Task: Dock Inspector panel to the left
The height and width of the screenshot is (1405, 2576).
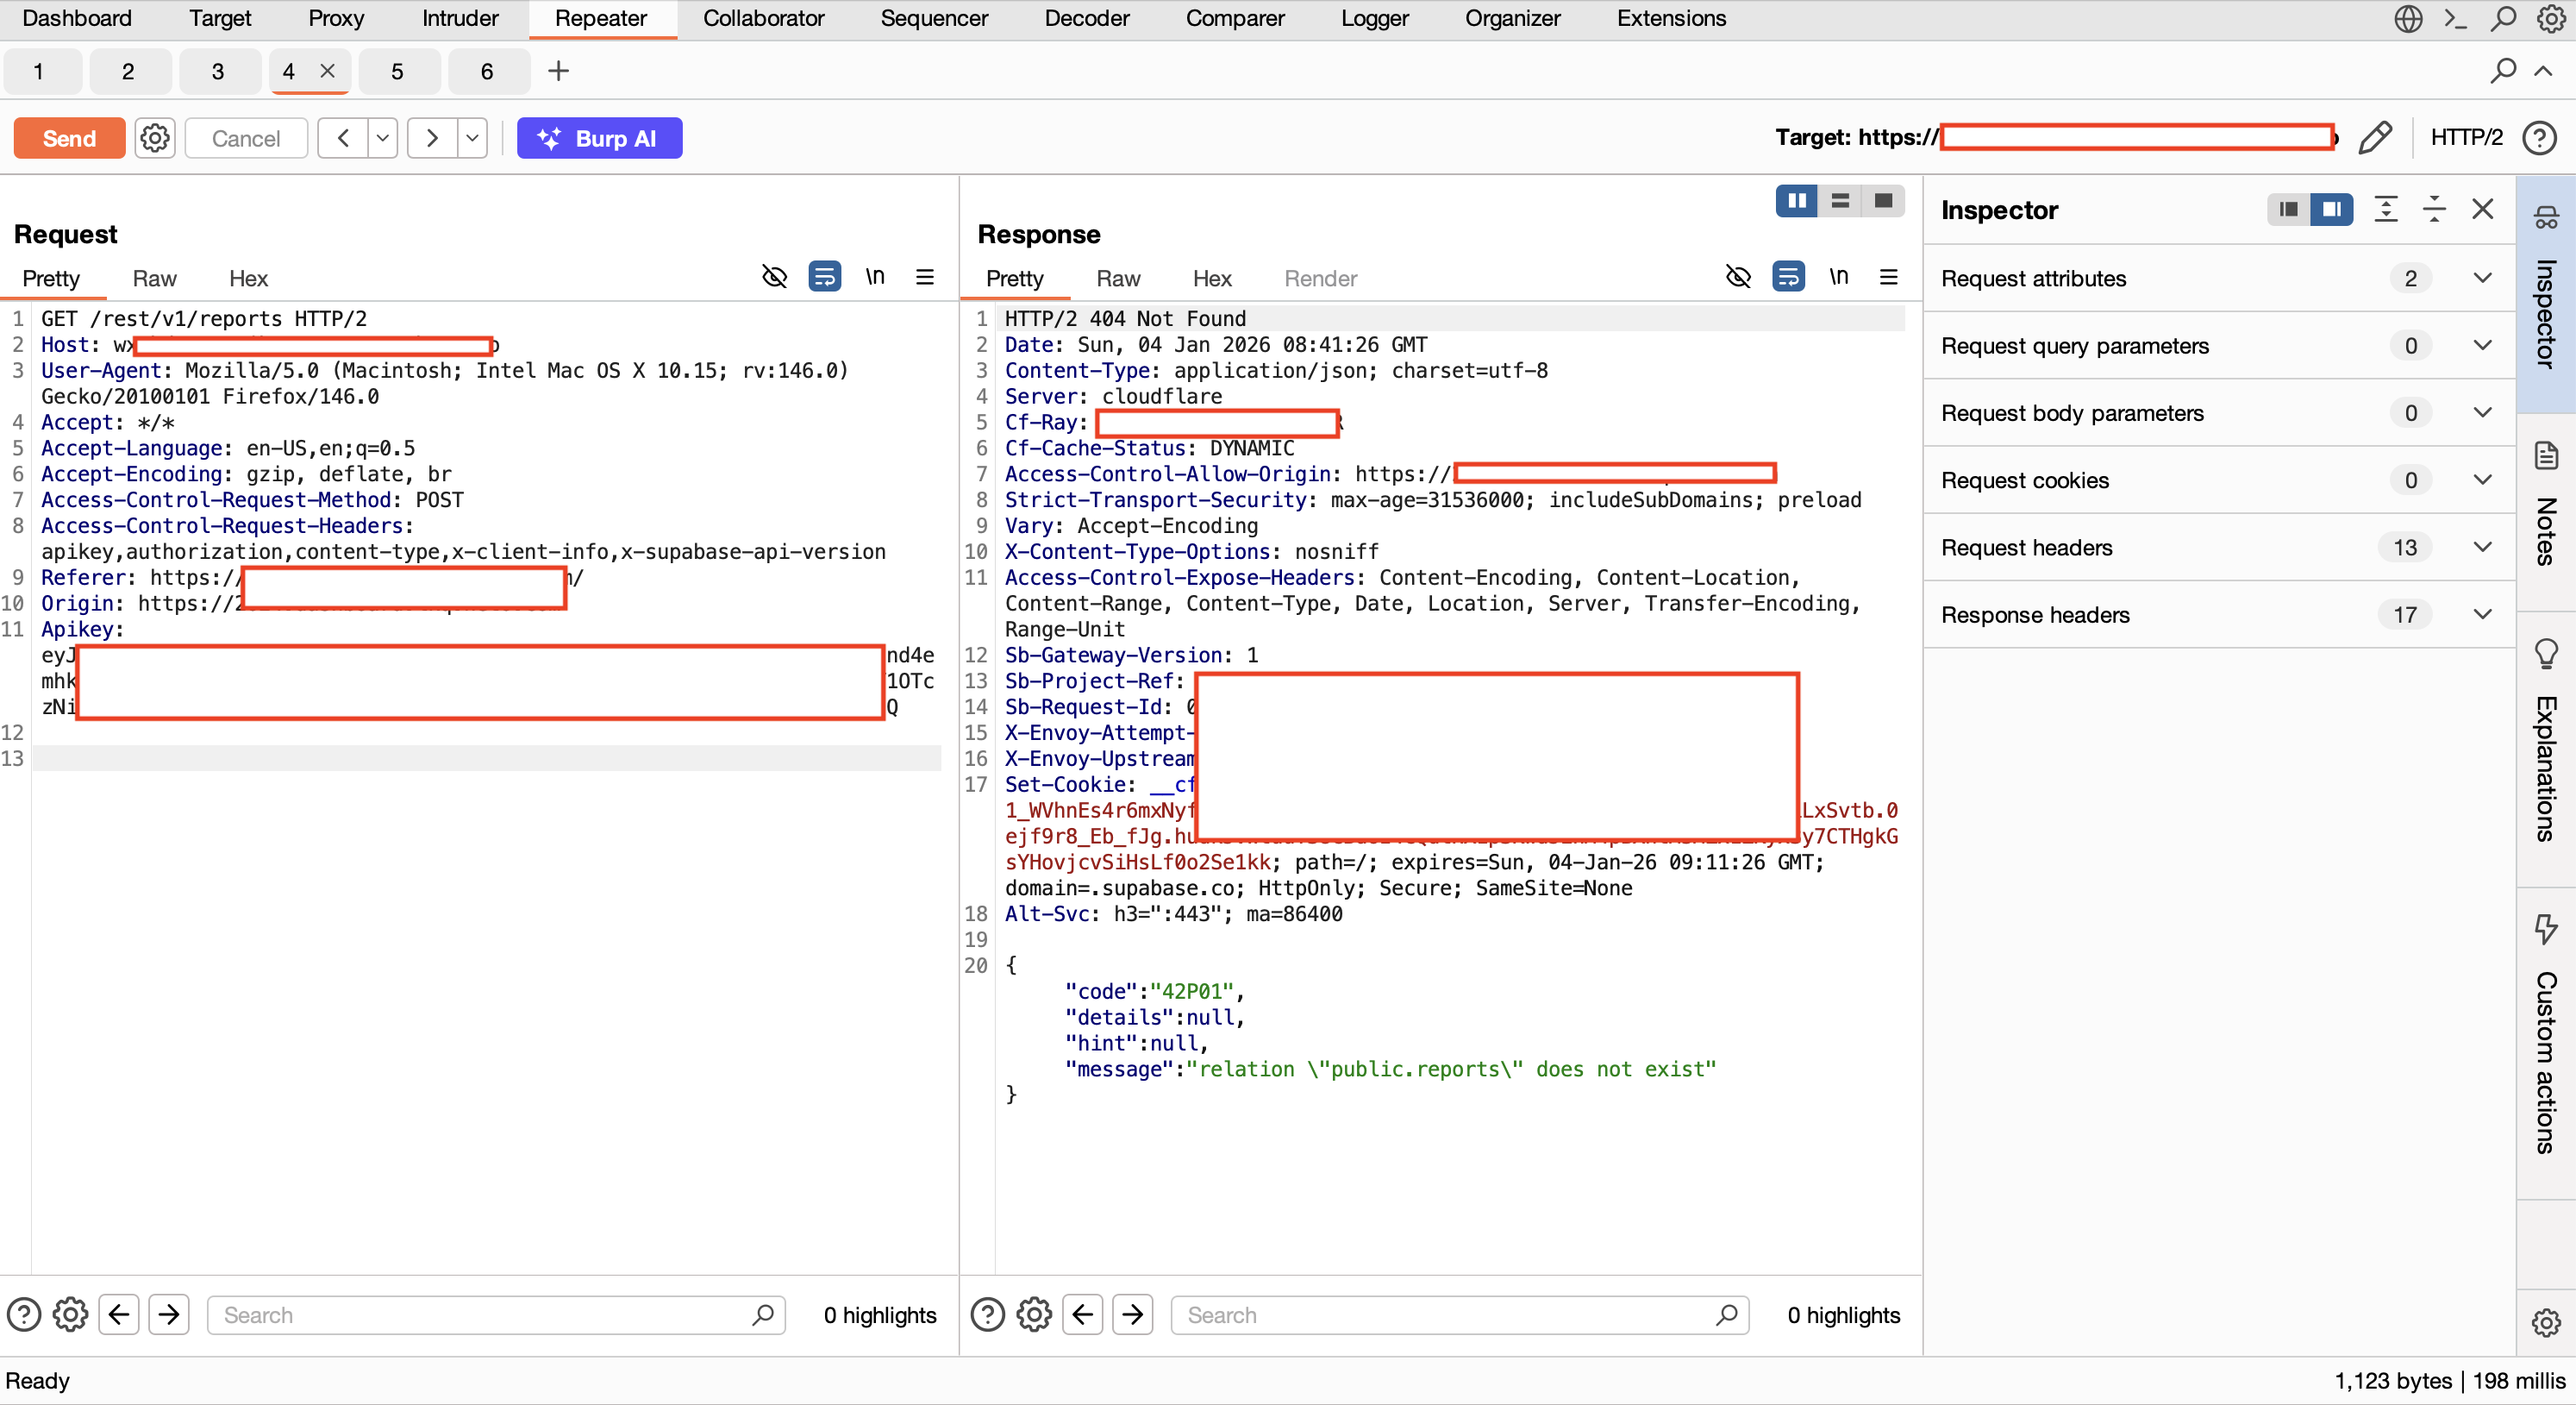Action: pos(2288,209)
